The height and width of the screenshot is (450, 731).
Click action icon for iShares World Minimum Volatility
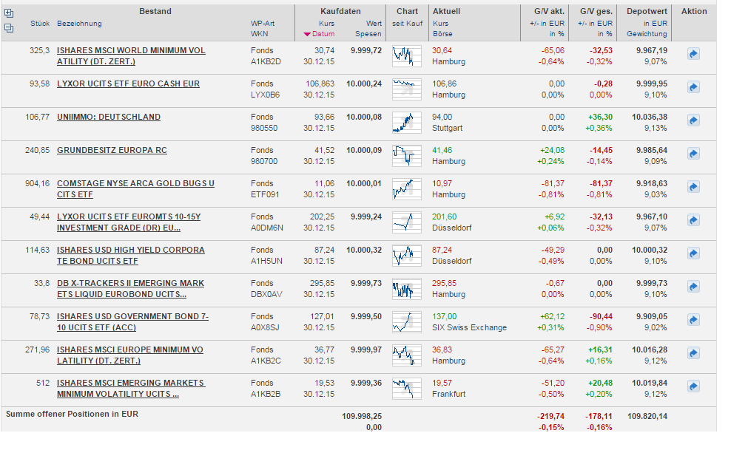(x=693, y=54)
